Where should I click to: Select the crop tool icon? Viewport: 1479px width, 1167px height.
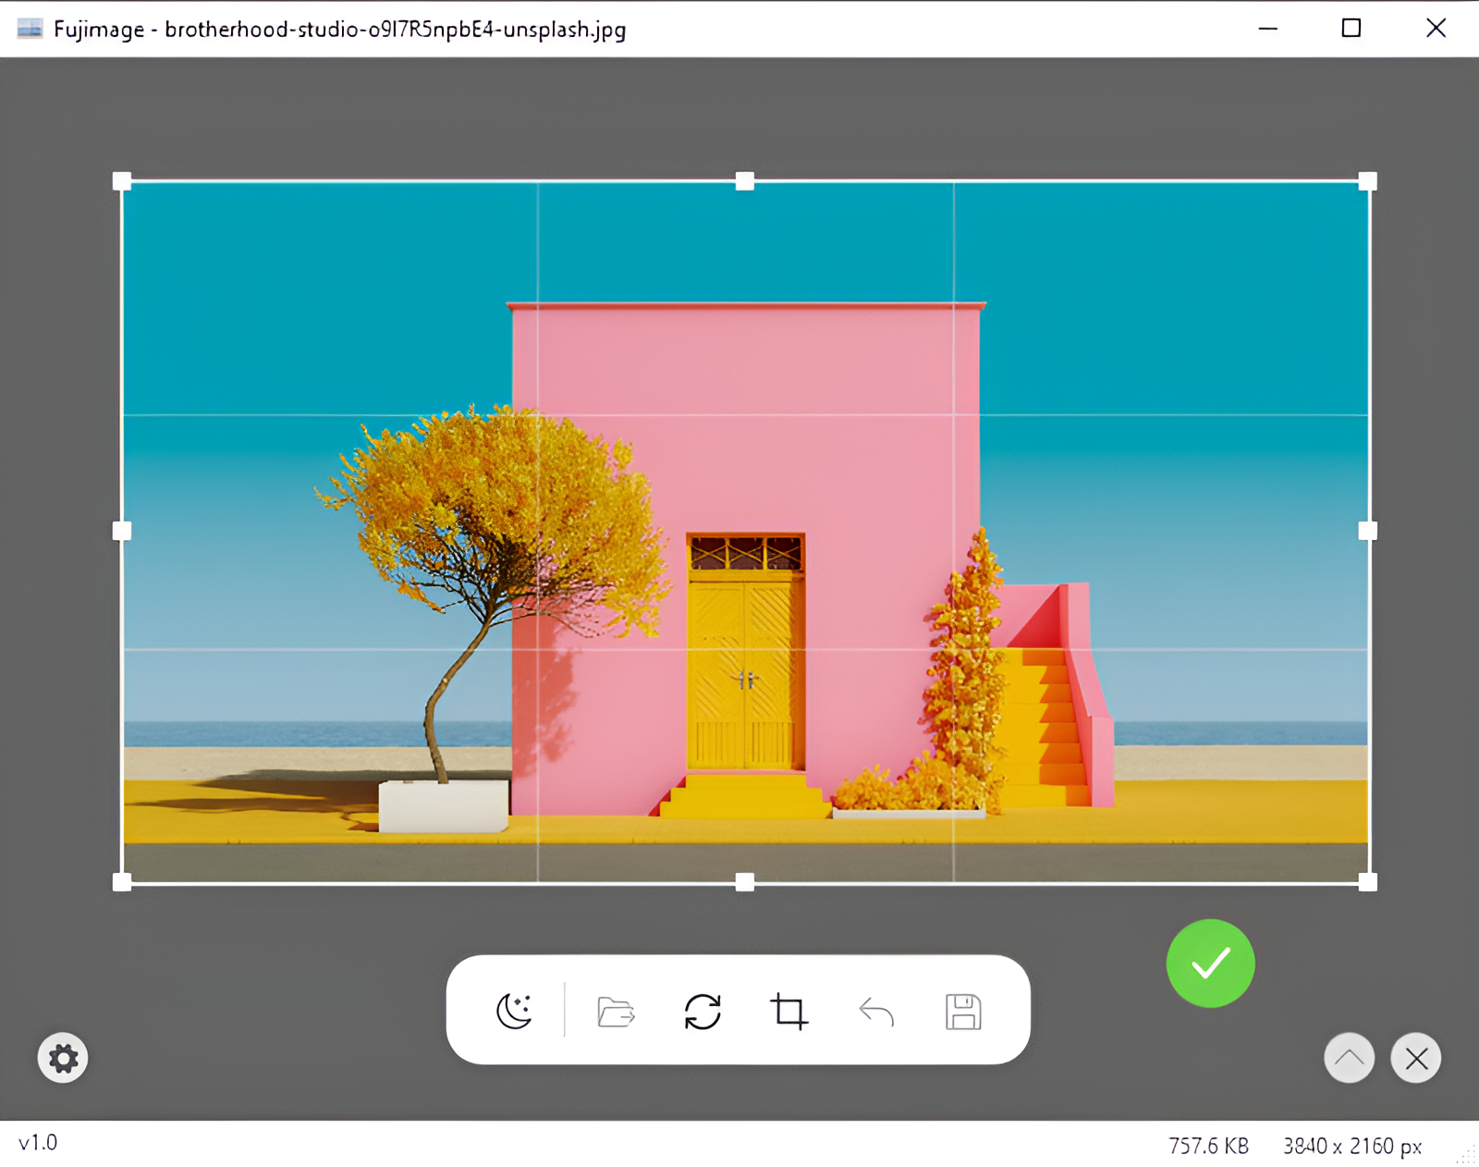[788, 1011]
